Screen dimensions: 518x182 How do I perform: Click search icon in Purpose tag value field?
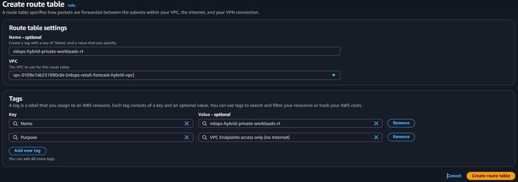tap(204, 137)
